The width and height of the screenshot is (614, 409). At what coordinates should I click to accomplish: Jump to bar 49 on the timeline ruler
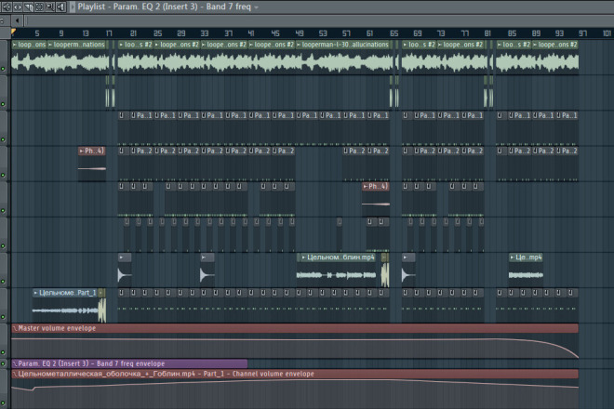tap(300, 33)
